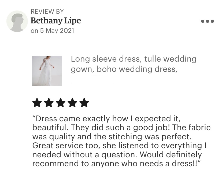Image resolution: width=222 pixels, height=177 pixels.
Task: Click the rightmost dot of the options menu
Action: click(x=212, y=21)
